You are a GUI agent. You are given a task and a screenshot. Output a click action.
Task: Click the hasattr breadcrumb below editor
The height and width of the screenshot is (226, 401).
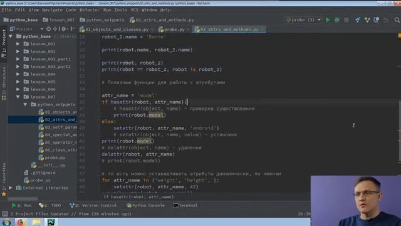tap(138, 196)
